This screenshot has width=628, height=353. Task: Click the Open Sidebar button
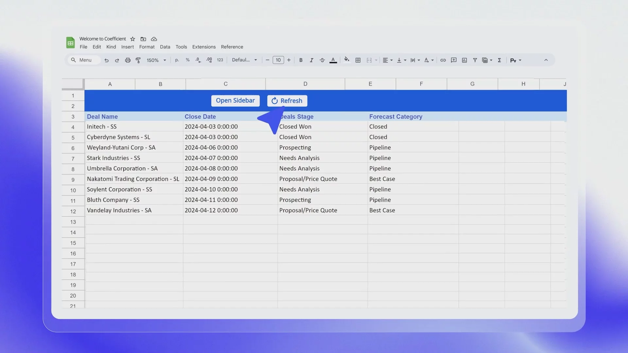pyautogui.click(x=235, y=101)
